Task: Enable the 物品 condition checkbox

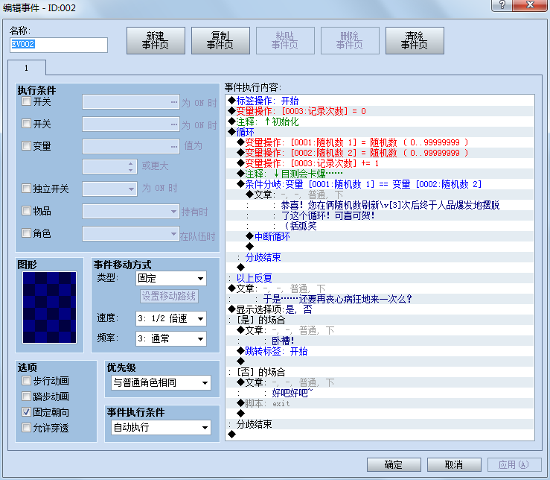Action: click(26, 211)
